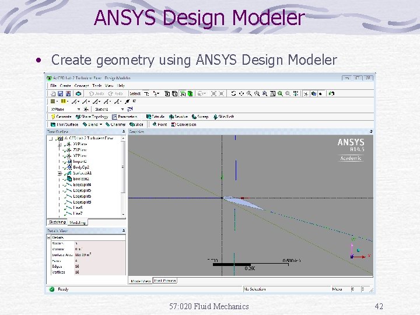Toggle vertex selection filter in Select toolbar
The height and width of the screenshot is (315, 420).
pyautogui.click(x=167, y=93)
